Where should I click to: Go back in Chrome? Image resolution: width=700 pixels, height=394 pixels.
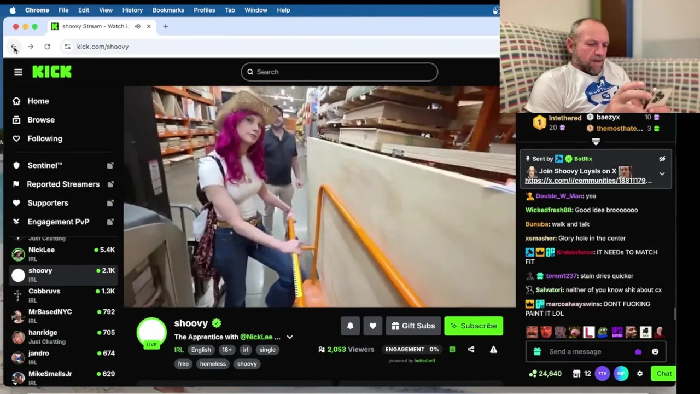14,47
